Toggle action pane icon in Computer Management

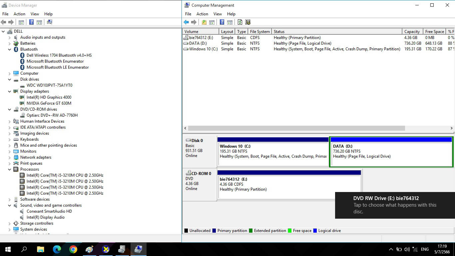tap(230, 22)
